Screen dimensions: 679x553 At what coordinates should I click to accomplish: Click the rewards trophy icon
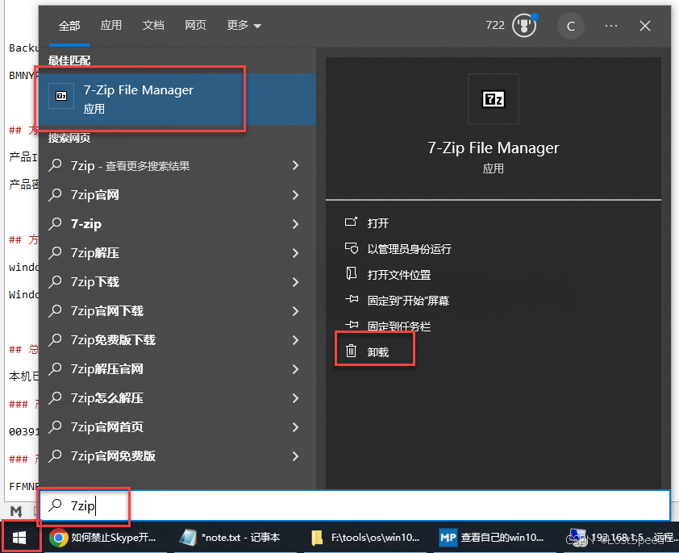(x=524, y=26)
